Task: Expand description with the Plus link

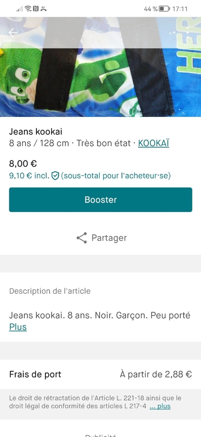Action: tap(18, 327)
